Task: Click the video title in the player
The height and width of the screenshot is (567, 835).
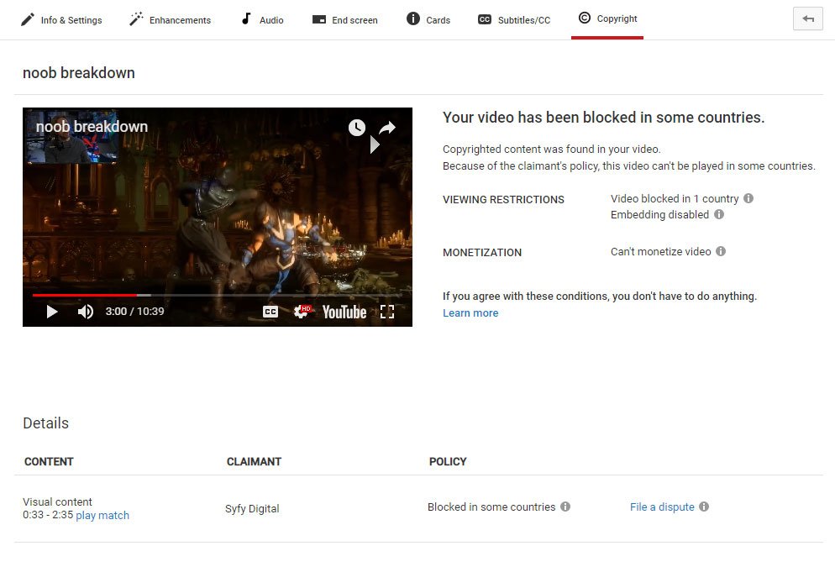Action: (92, 127)
